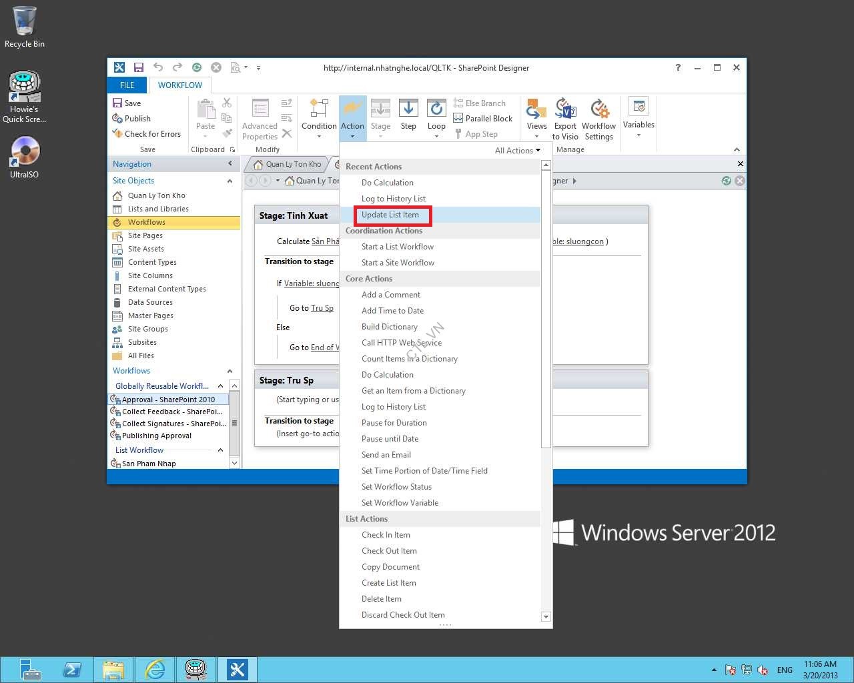854x683 pixels.
Task: Collapse the Globally Reusable Workflow group
Action: click(x=220, y=386)
